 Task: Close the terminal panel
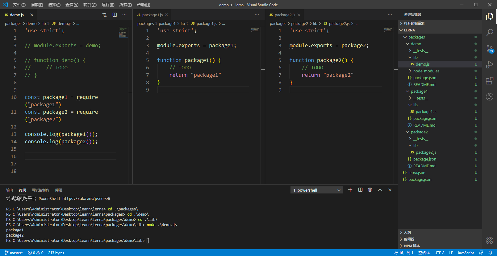coord(390,190)
